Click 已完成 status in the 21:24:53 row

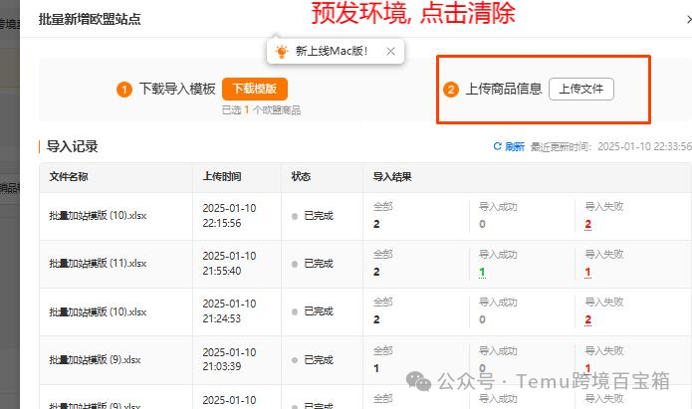pyautogui.click(x=319, y=311)
